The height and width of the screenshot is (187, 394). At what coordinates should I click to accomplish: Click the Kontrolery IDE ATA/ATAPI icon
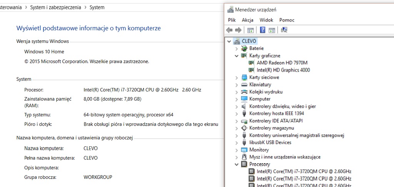coord(244,121)
